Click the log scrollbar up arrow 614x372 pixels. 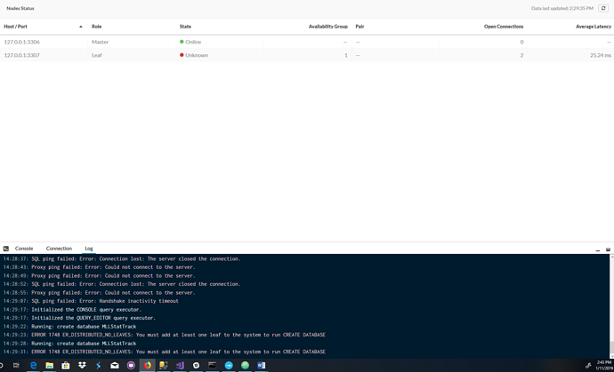pyautogui.click(x=611, y=257)
